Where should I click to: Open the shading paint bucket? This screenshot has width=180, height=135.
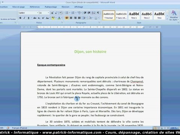tap(90, 18)
